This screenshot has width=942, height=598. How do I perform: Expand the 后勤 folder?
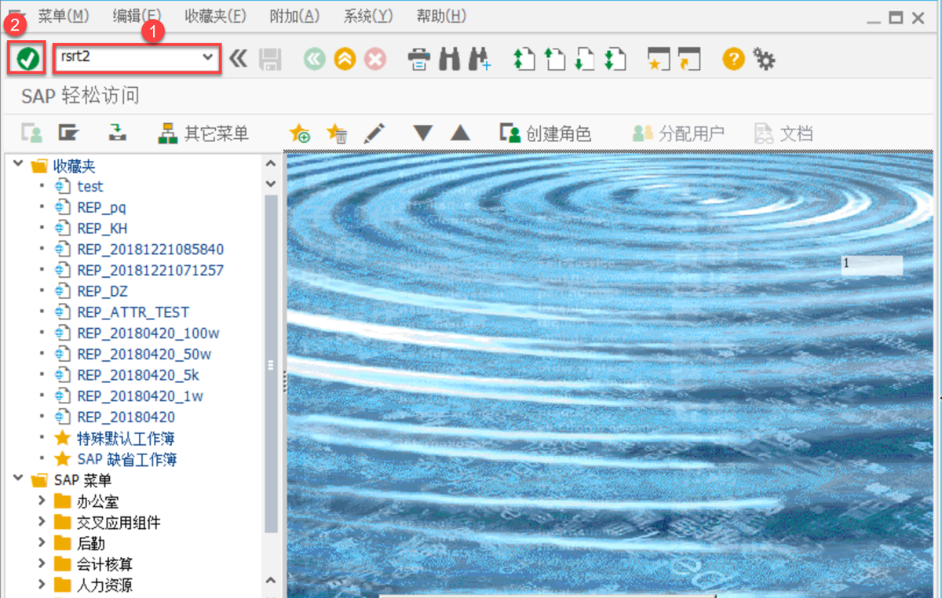[42, 542]
